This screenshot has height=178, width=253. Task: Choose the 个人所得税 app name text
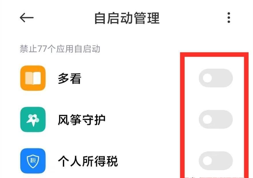pyautogui.click(x=88, y=161)
